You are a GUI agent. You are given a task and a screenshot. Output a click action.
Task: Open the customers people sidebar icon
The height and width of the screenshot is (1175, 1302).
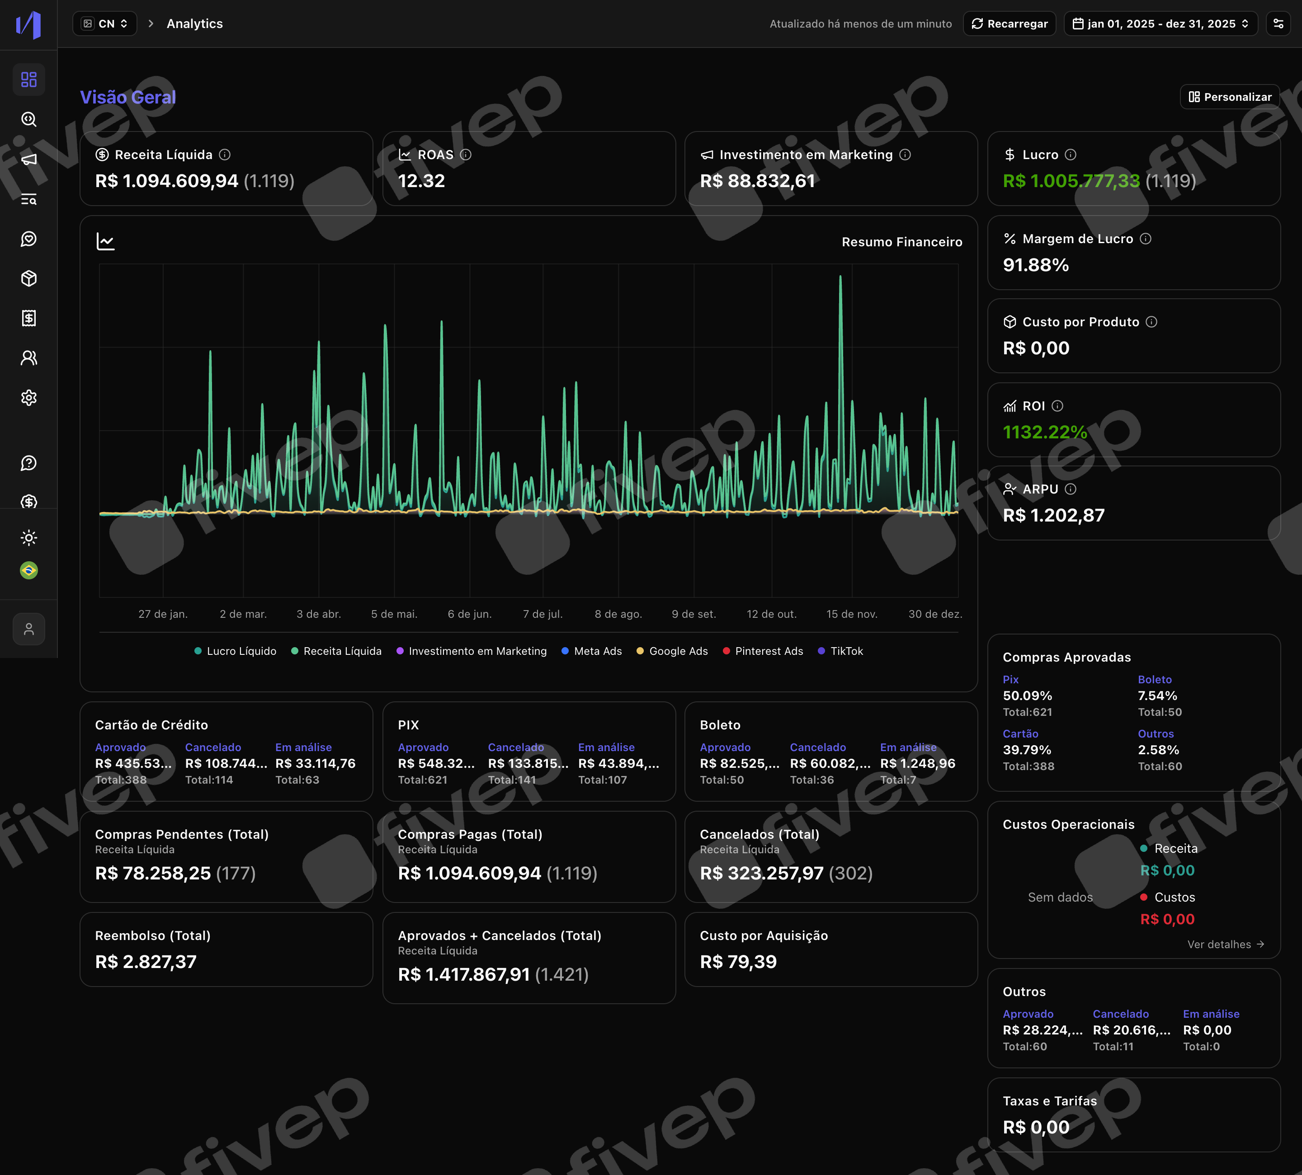click(x=29, y=357)
